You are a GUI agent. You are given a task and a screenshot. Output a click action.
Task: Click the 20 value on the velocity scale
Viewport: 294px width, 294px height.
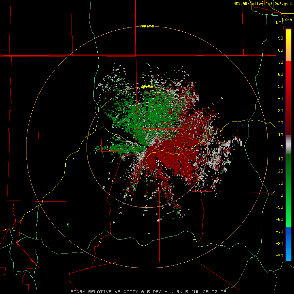[281, 122]
